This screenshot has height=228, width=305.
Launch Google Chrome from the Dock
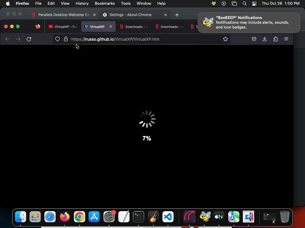click(x=79, y=216)
